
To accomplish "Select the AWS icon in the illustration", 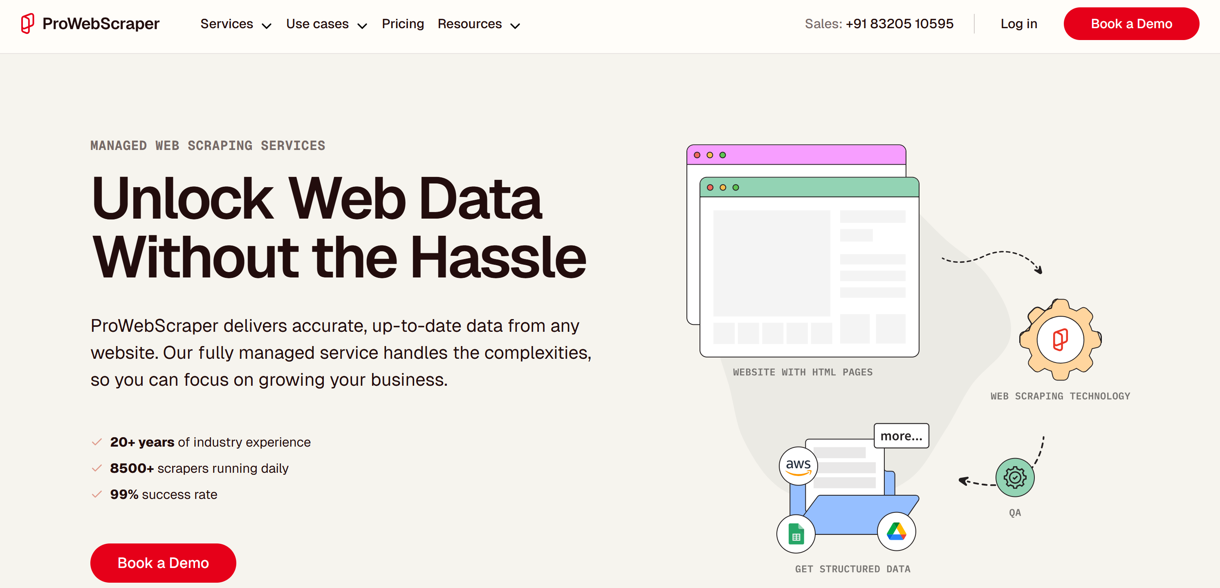I will coord(798,466).
